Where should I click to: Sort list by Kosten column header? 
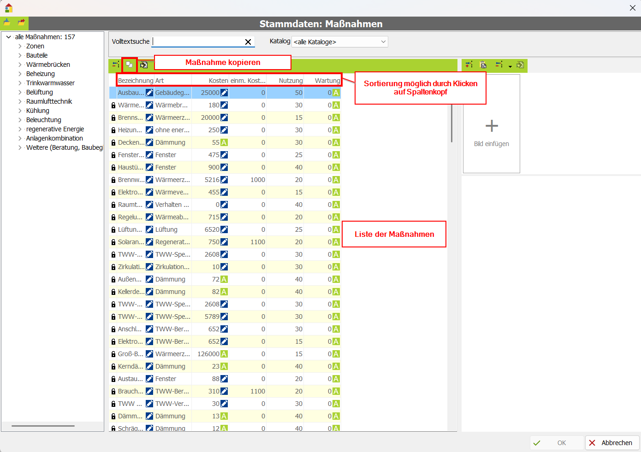click(218, 81)
